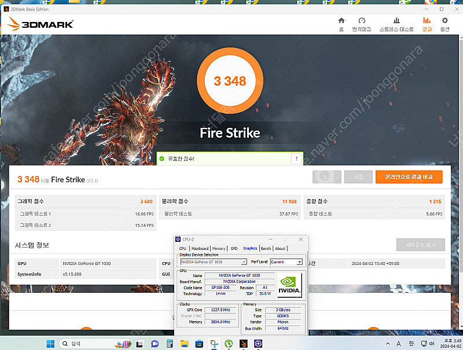Click the orange compare results online button

[x=409, y=177]
